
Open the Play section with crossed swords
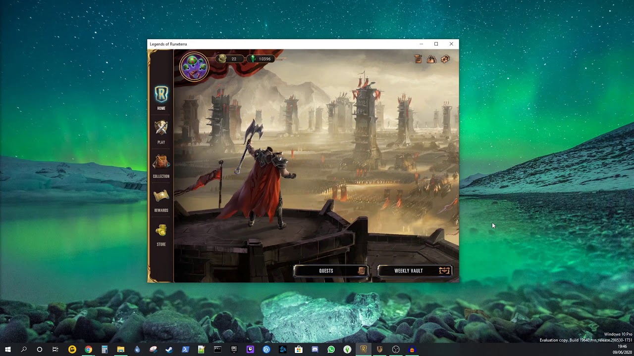click(x=161, y=132)
